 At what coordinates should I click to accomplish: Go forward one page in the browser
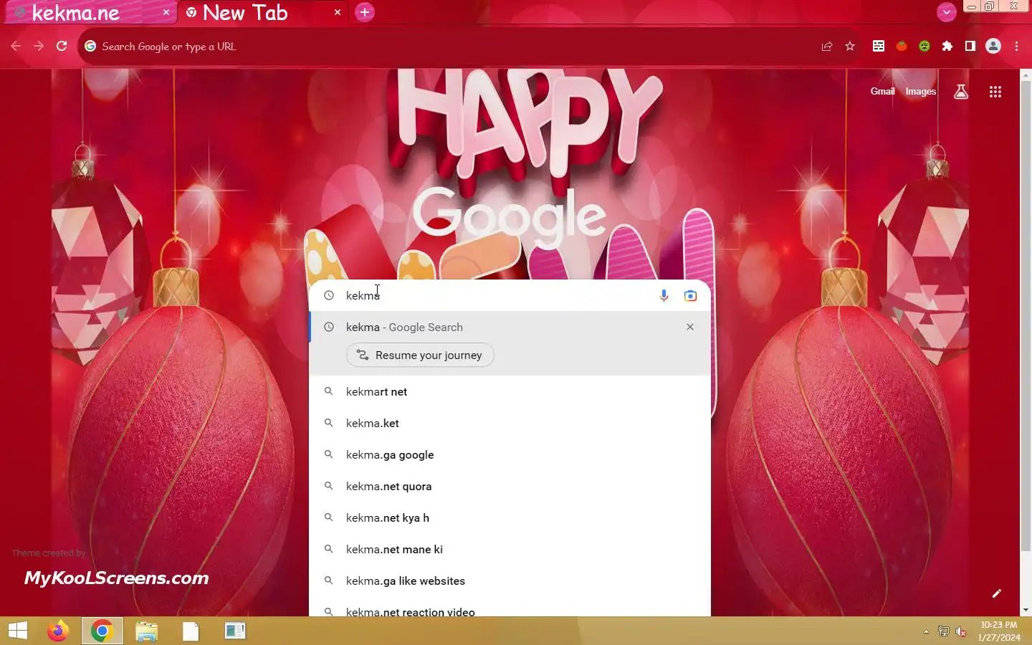(39, 46)
